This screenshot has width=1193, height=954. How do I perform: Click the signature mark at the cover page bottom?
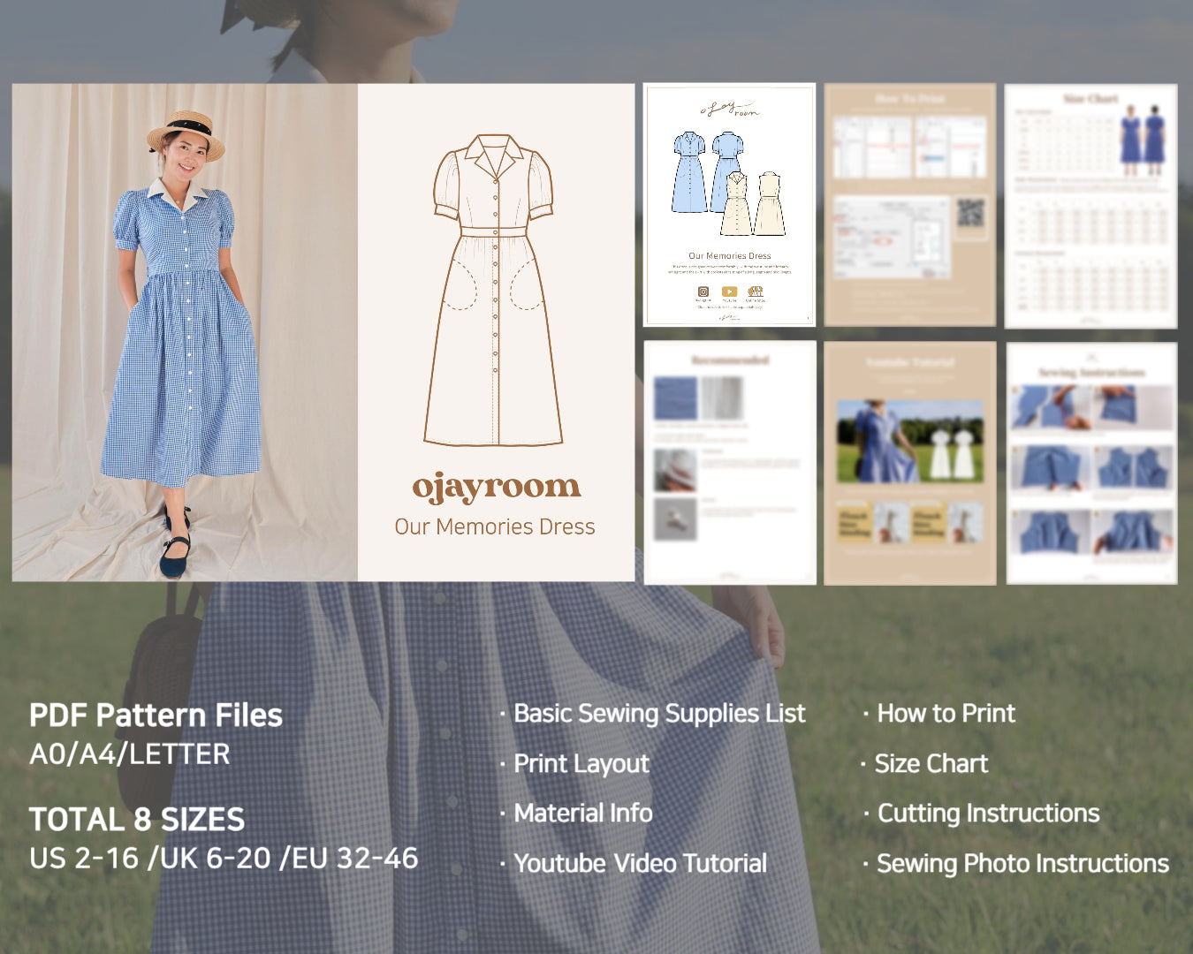tap(730, 317)
